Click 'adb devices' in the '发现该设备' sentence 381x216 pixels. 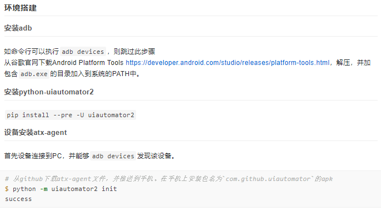point(113,156)
